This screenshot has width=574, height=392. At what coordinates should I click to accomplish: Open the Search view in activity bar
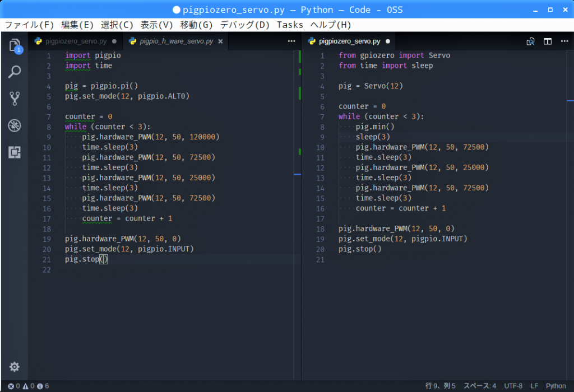(x=15, y=72)
